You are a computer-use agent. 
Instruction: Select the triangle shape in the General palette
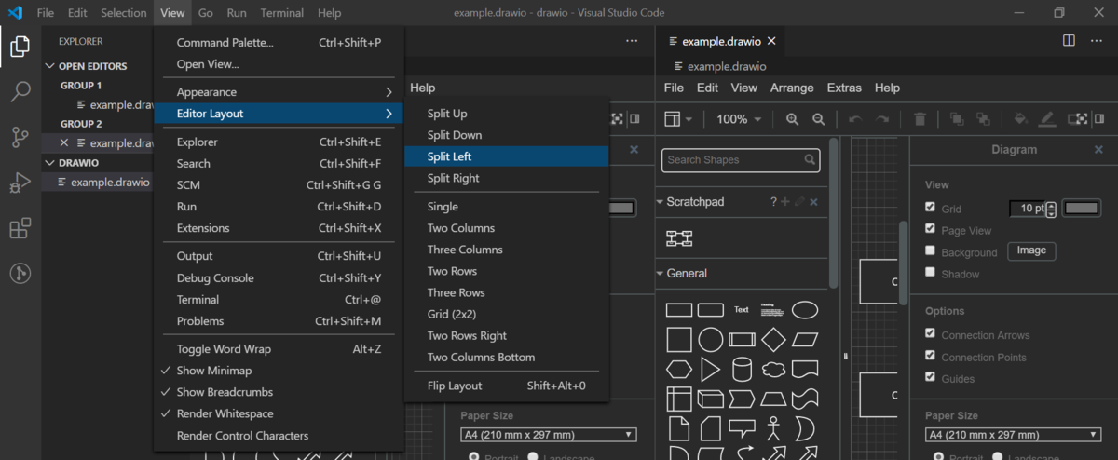coord(711,370)
